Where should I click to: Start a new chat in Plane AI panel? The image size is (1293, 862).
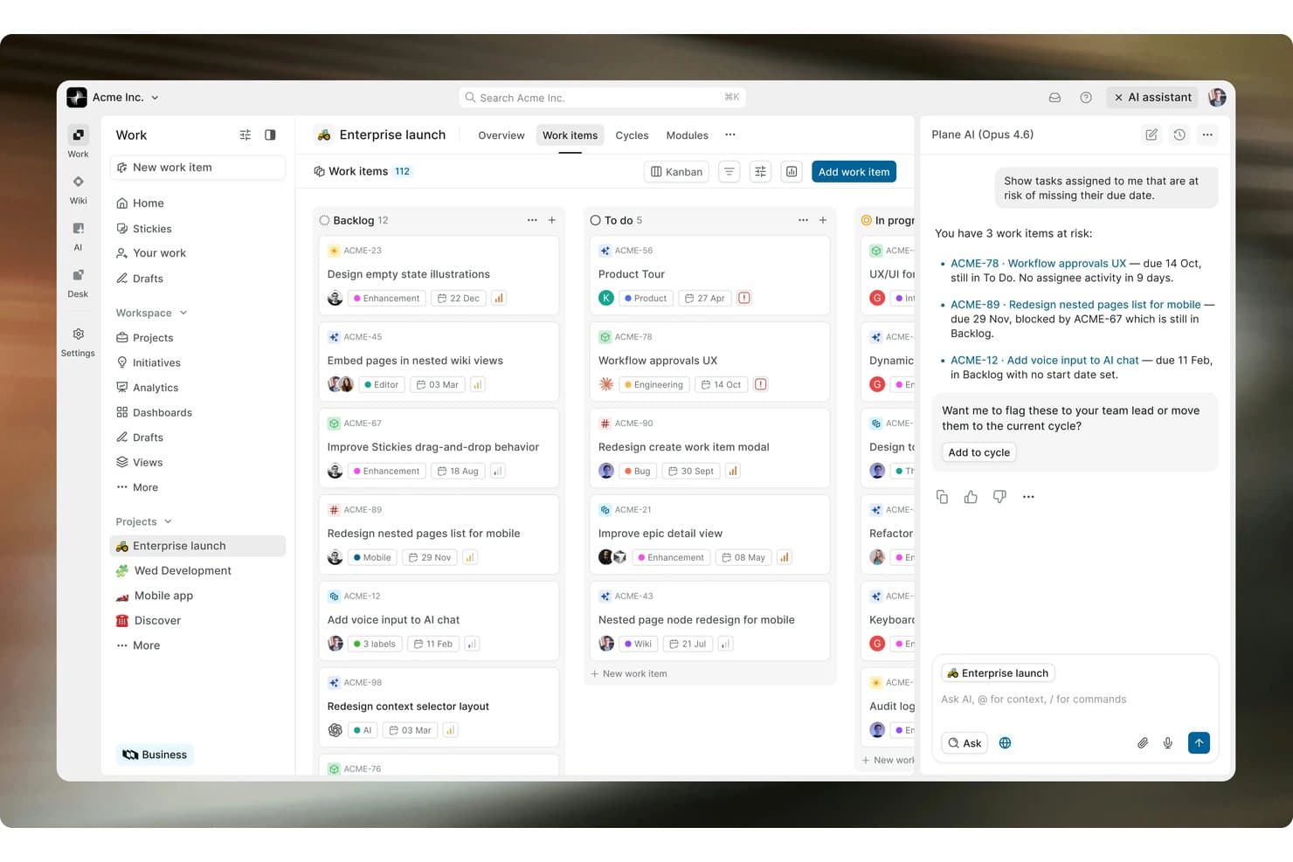pos(1151,134)
